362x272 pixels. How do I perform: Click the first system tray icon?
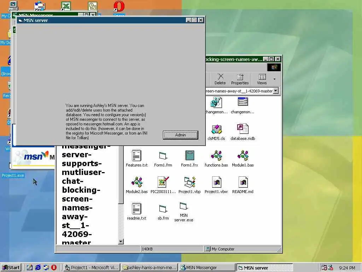pos(324,267)
